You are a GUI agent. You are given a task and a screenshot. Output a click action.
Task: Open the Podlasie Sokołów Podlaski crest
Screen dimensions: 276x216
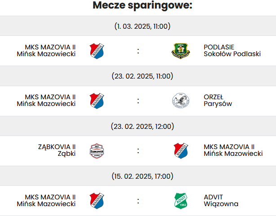[x=181, y=51]
